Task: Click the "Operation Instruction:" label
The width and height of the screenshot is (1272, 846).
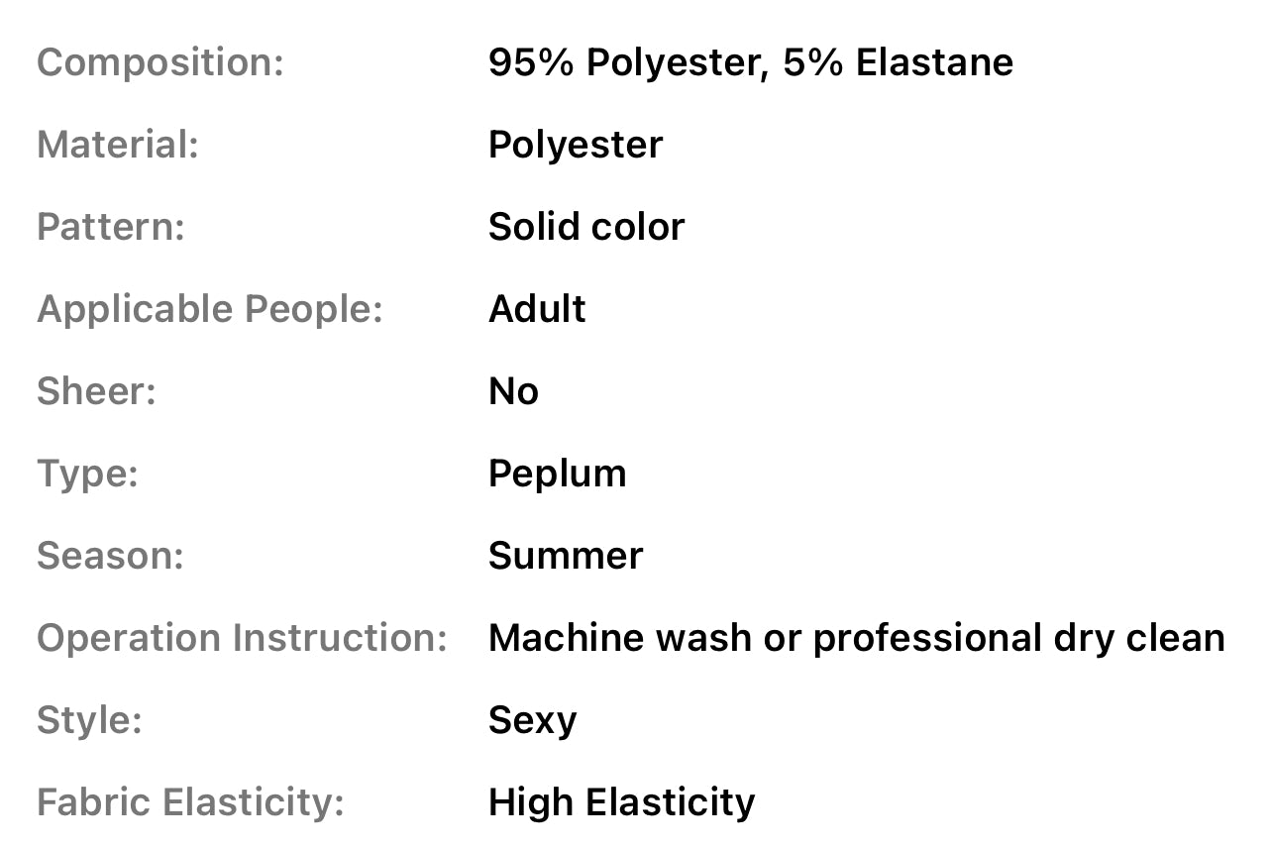Action: point(242,638)
